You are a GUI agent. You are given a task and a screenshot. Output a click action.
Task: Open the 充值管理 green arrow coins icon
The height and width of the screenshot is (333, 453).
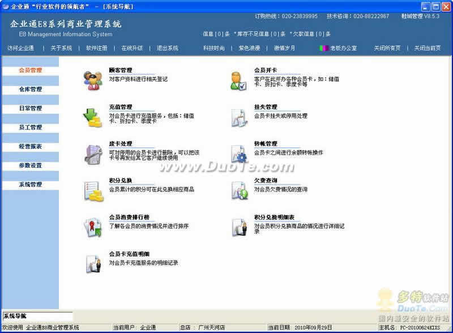point(93,118)
